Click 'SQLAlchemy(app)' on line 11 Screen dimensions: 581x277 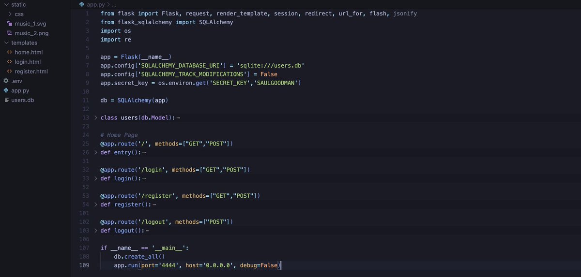click(x=142, y=100)
